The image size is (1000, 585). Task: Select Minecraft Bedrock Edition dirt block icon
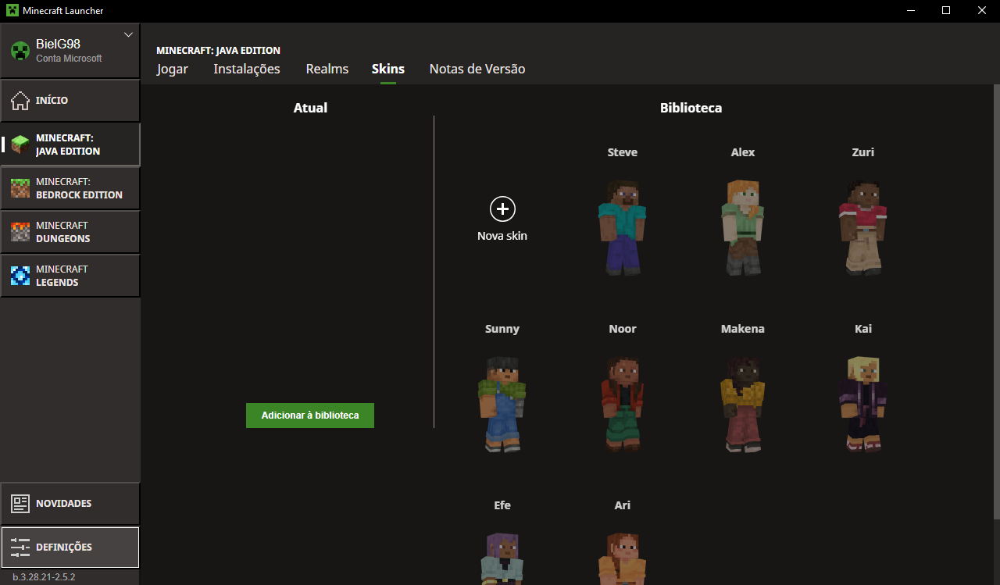coord(20,188)
